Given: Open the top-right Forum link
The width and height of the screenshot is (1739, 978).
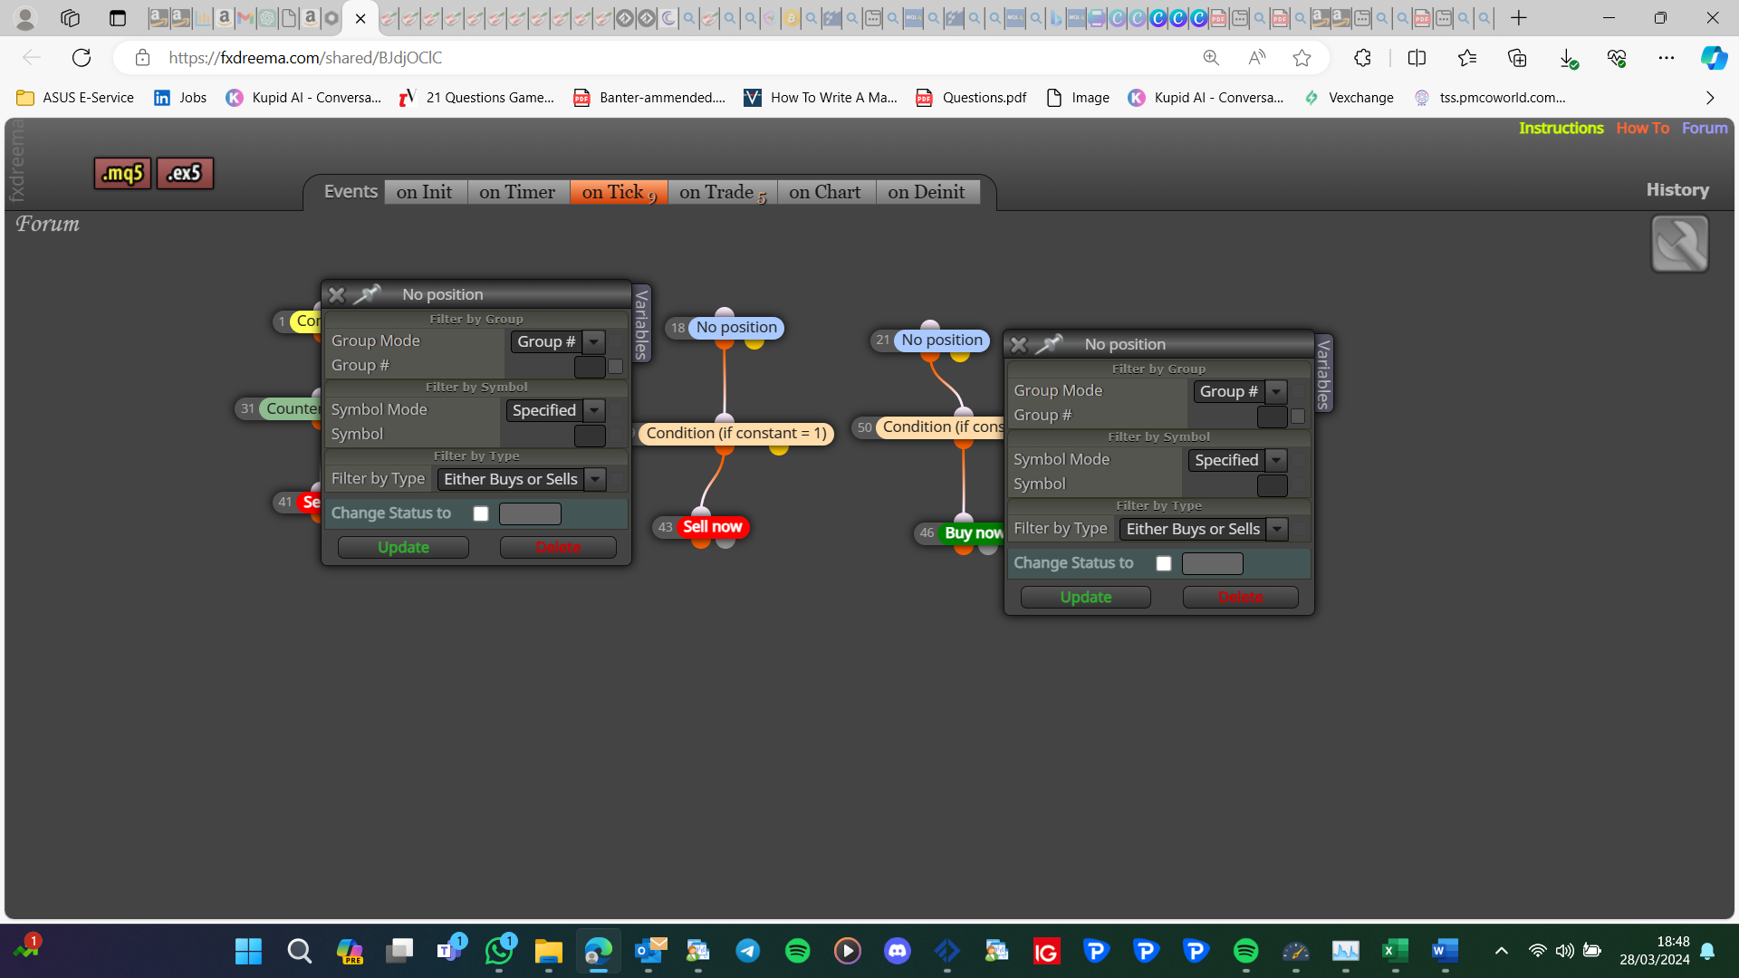Looking at the screenshot, I should tap(1705, 129).
